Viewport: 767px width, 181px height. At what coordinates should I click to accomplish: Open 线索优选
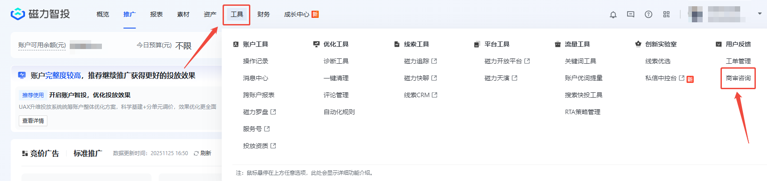(x=658, y=61)
